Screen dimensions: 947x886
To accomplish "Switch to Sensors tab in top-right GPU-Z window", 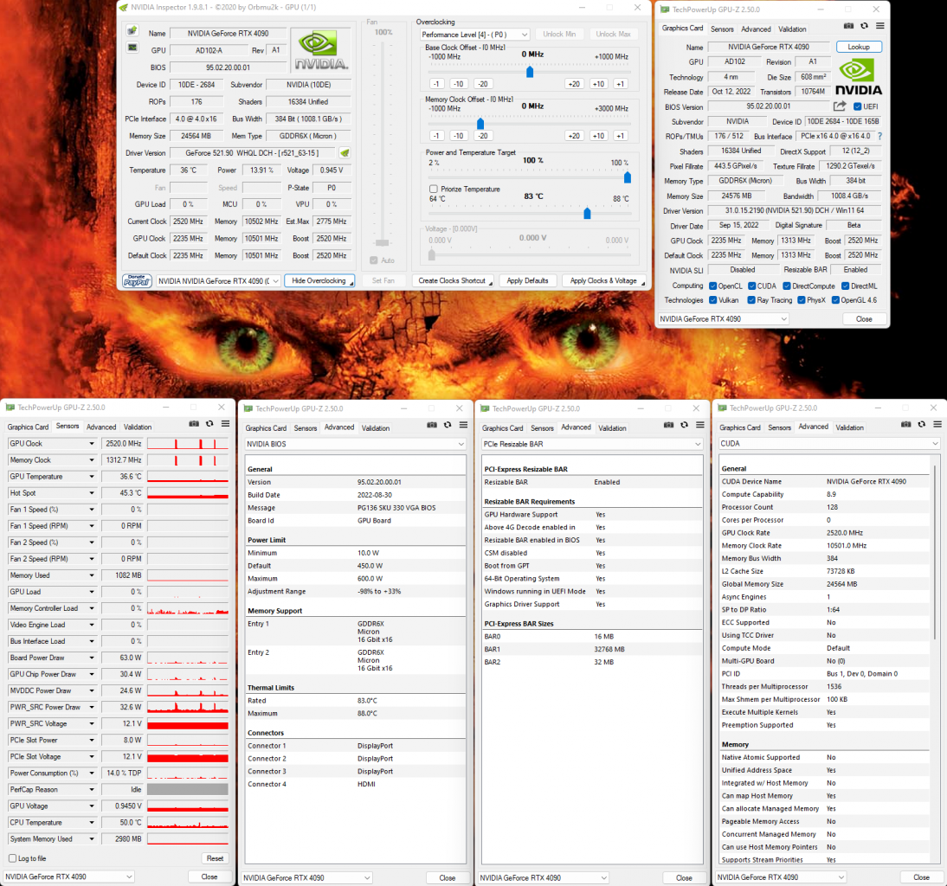I will click(x=722, y=29).
